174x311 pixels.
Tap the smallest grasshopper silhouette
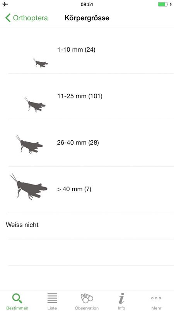[x=41, y=63]
